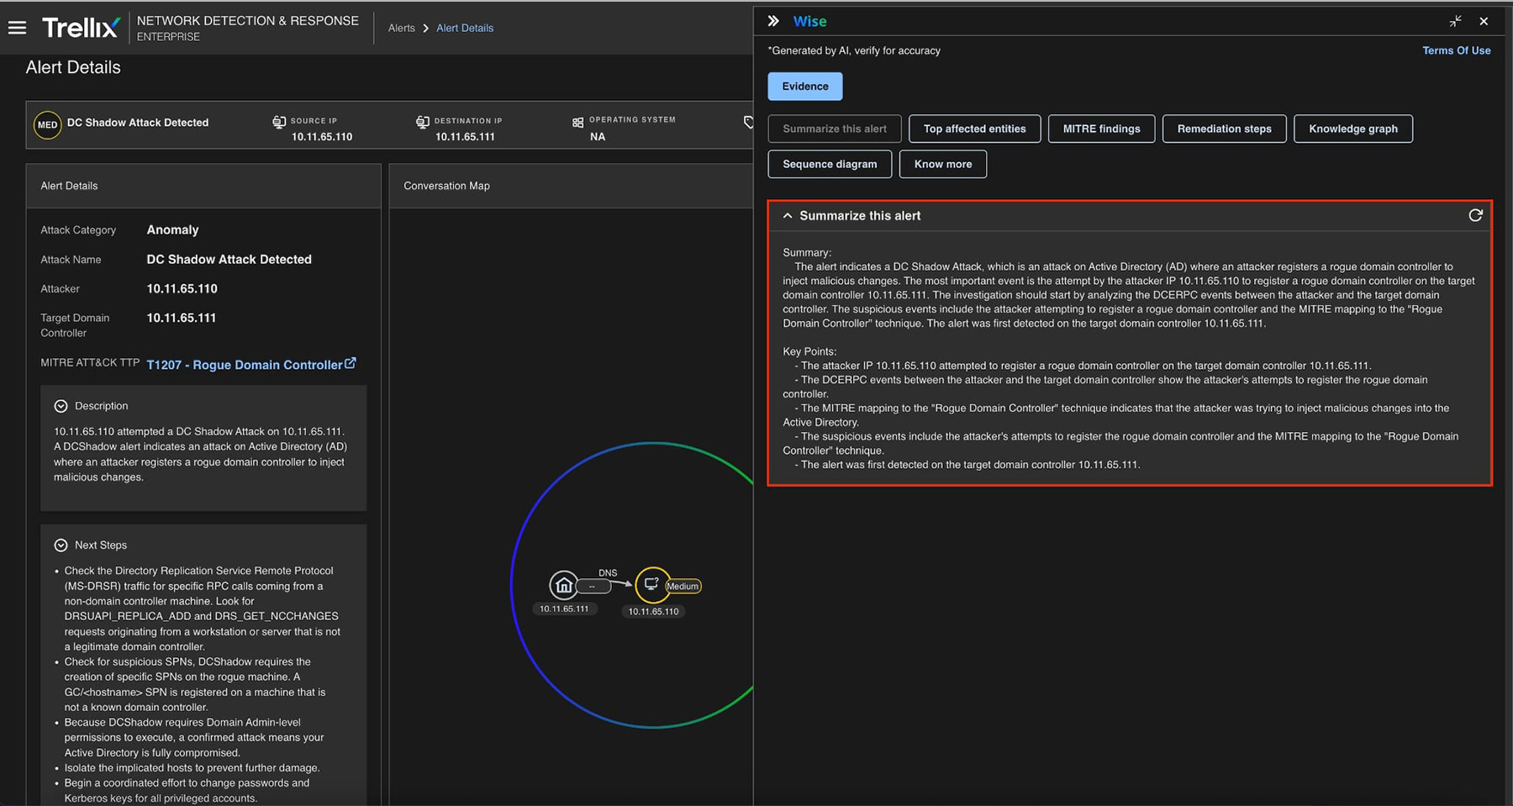Show Remediation steps

[1224, 129]
